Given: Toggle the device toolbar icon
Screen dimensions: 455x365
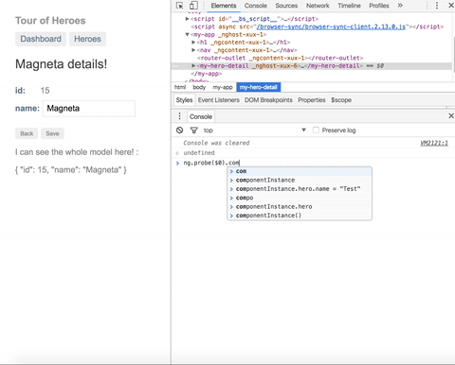Looking at the screenshot, I should point(193,6).
